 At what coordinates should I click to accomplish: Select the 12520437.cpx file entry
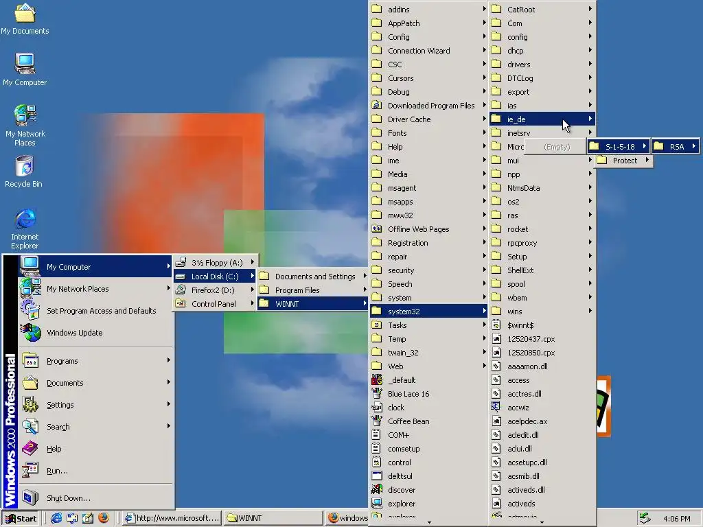pos(542,339)
